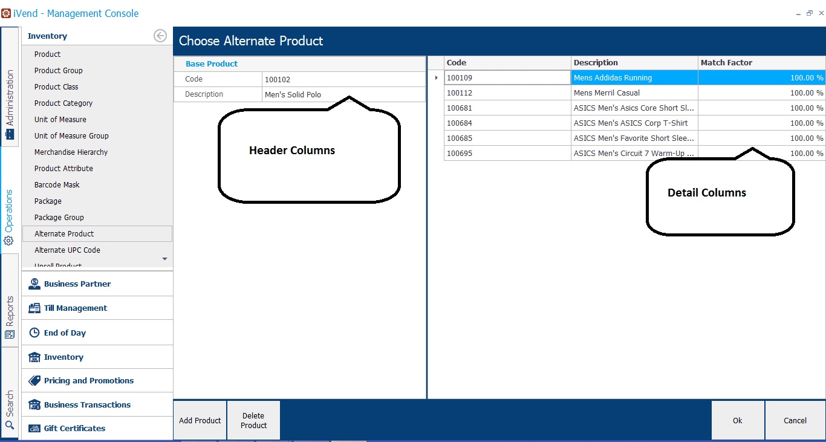Image resolution: width=826 pixels, height=442 pixels.
Task: Click the Till Management register icon
Action: 34,308
